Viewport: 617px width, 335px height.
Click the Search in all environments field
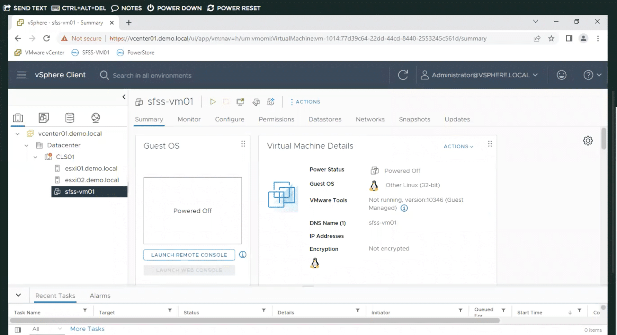tap(152, 75)
